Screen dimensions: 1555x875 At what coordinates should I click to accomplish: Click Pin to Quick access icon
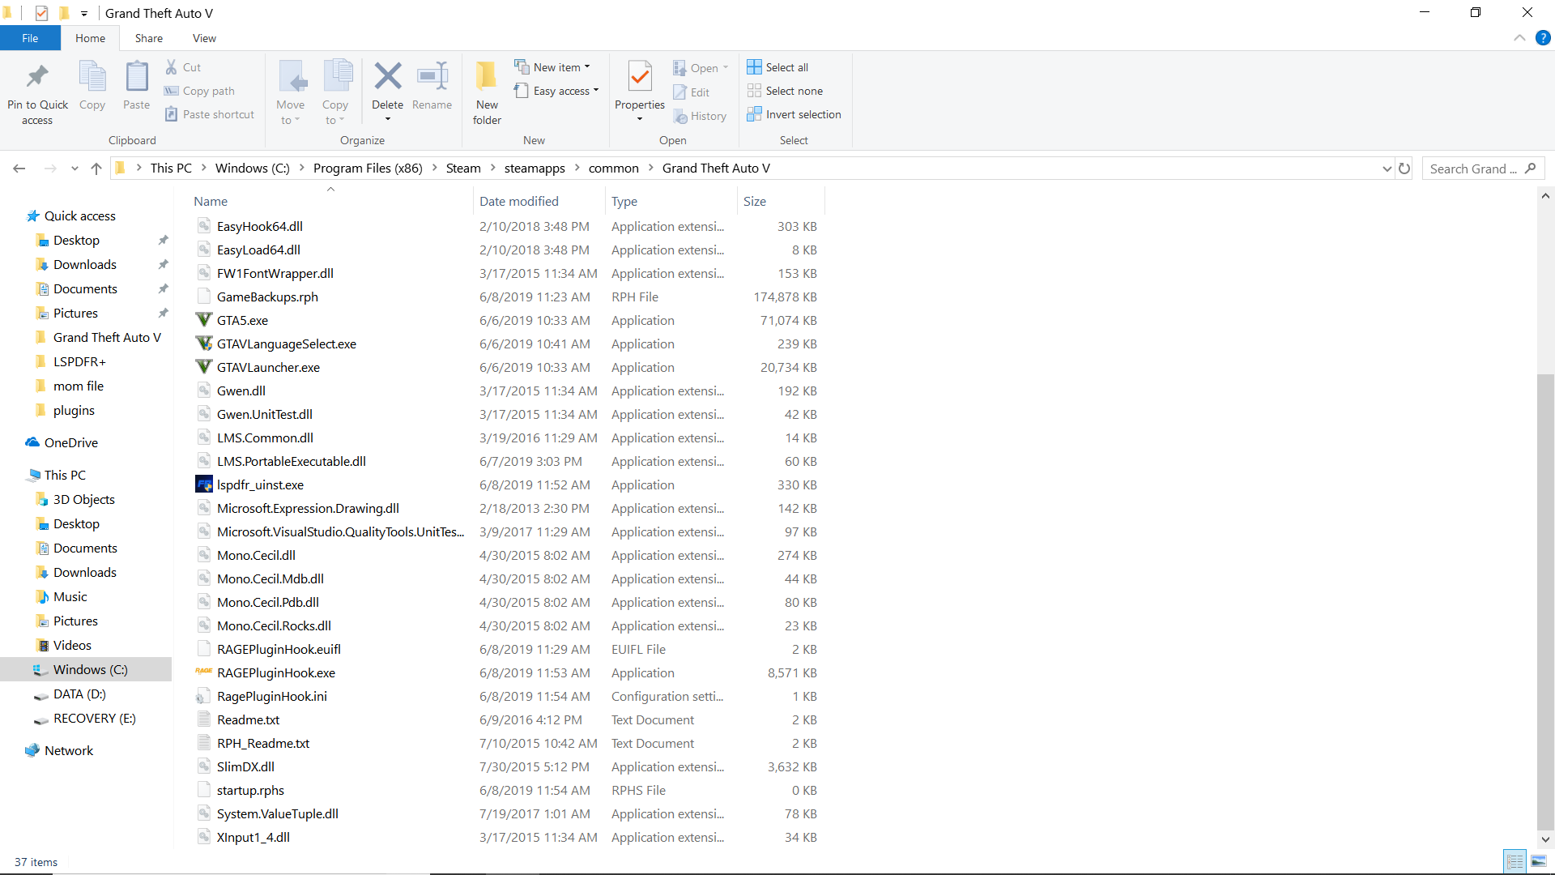[37, 77]
